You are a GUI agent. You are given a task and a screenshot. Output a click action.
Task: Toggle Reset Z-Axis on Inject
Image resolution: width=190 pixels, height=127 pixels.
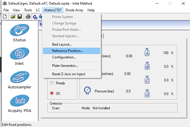(x=72, y=74)
